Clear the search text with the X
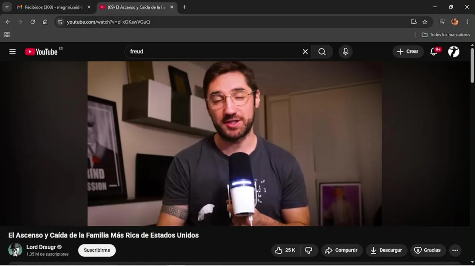475x266 pixels. [305, 52]
